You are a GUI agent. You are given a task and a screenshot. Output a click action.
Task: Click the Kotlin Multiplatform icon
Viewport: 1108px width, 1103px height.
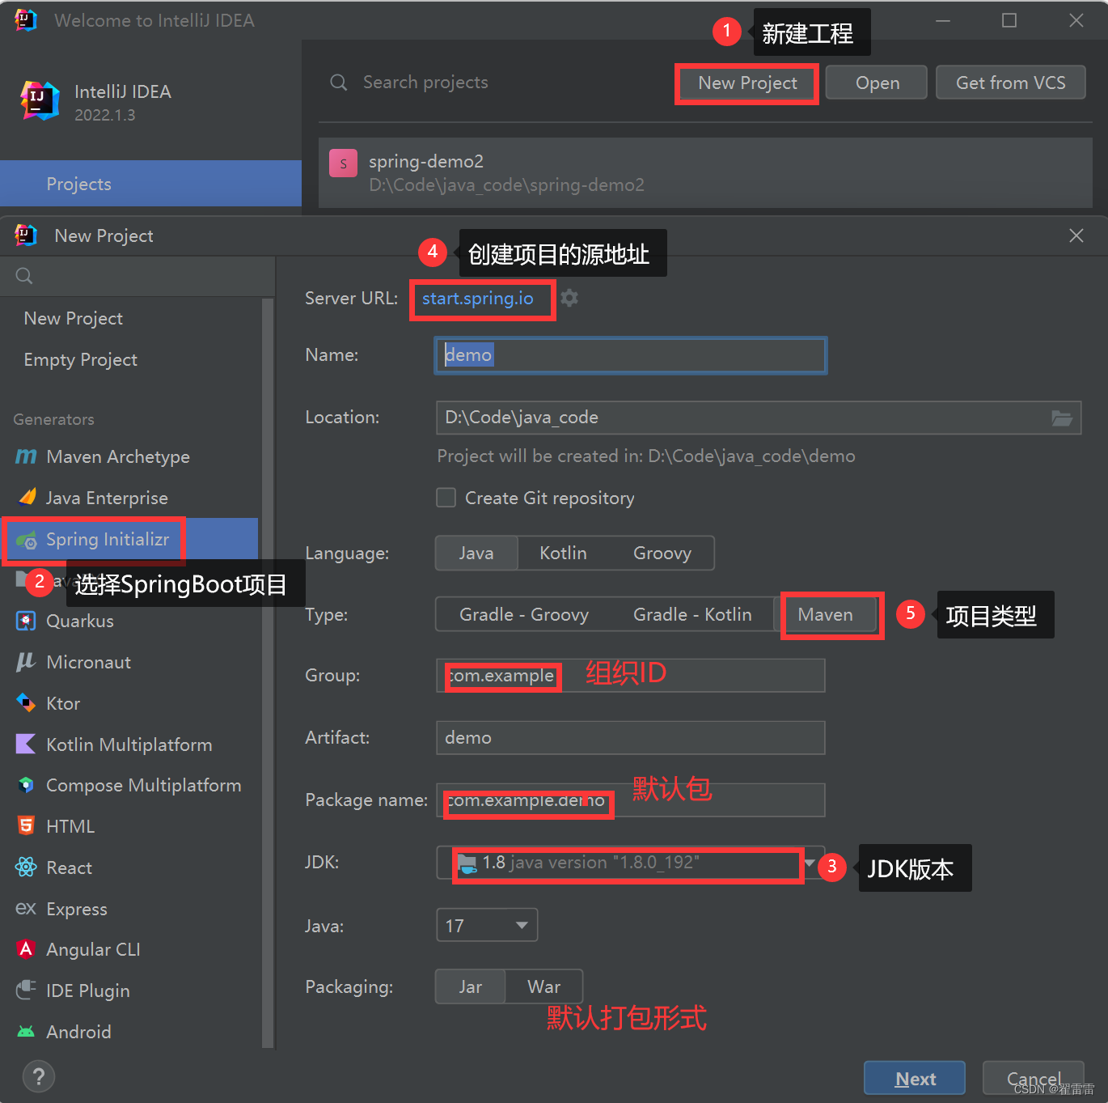coord(26,744)
